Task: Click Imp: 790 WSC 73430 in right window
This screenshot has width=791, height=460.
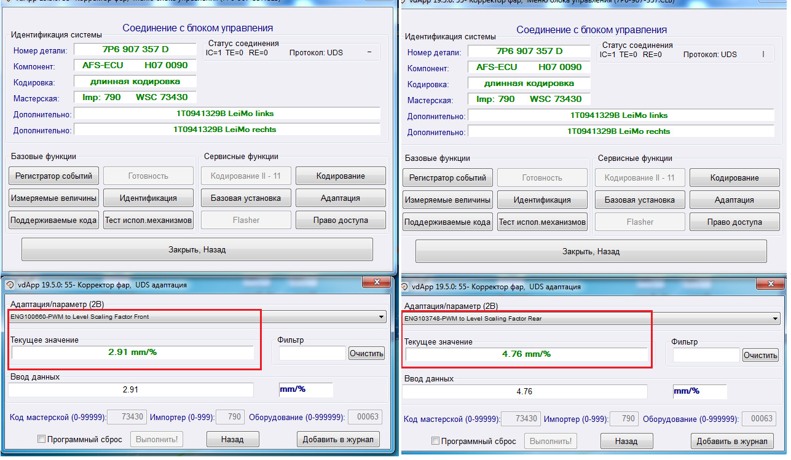Action: (529, 99)
